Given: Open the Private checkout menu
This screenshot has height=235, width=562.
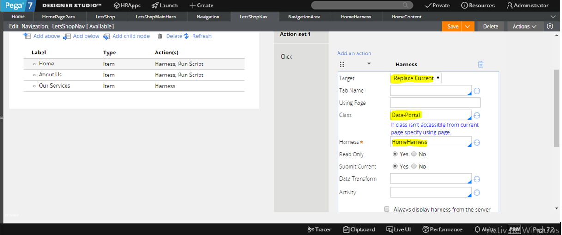Looking at the screenshot, I should 437,6.
